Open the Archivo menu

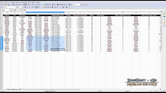(2, 2)
